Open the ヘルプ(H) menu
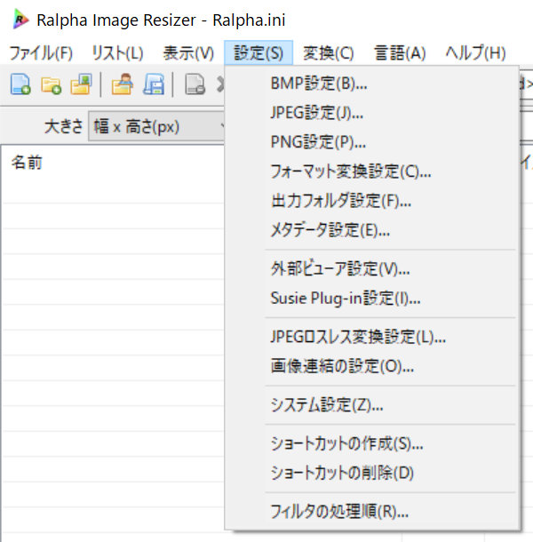Viewport: 533px width, 542px height. click(475, 53)
